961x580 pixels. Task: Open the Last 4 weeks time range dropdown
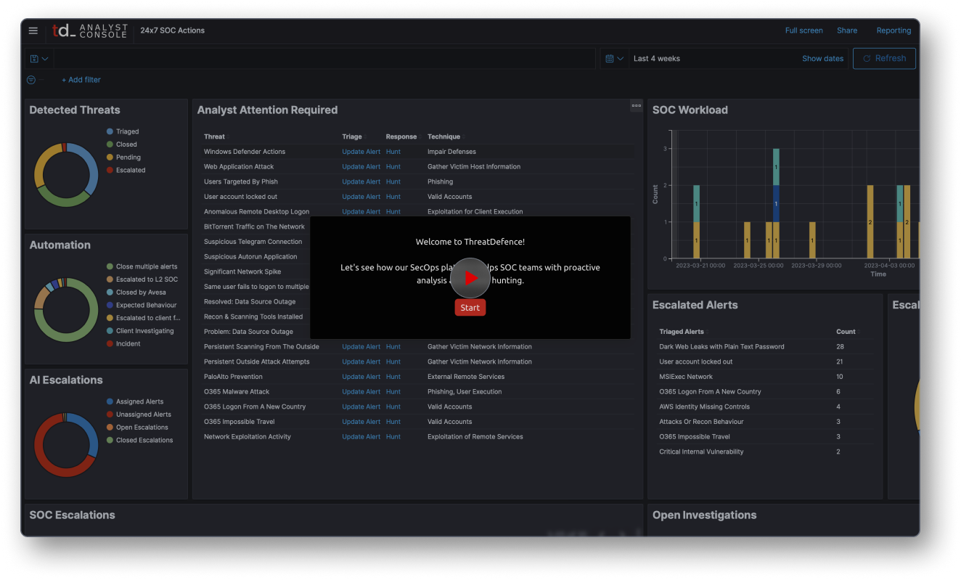click(656, 58)
